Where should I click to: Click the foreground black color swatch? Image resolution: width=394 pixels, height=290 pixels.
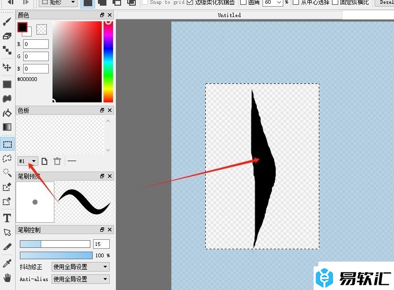[x=22, y=27]
